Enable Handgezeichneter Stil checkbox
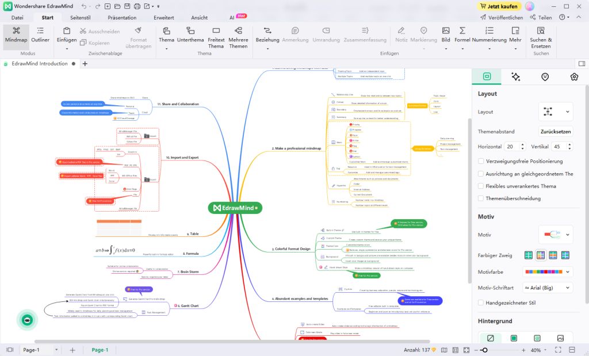The image size is (589, 356). click(481, 302)
